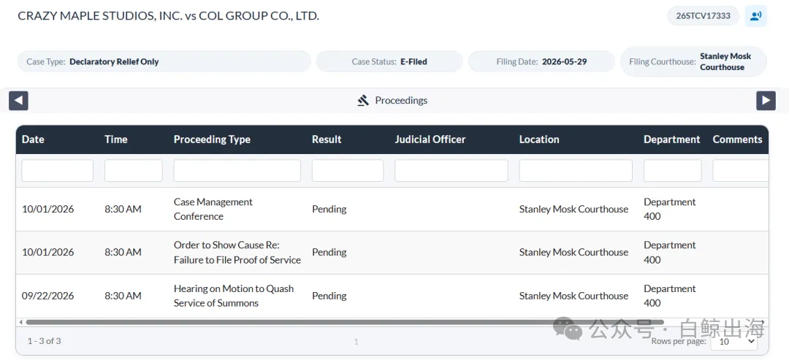Viewport: 789px width, 360px height.
Task: Click Department 400 in Motion to Quash row
Action: 669,296
